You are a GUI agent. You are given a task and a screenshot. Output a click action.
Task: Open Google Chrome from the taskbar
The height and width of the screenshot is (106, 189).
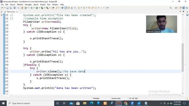click(126, 103)
